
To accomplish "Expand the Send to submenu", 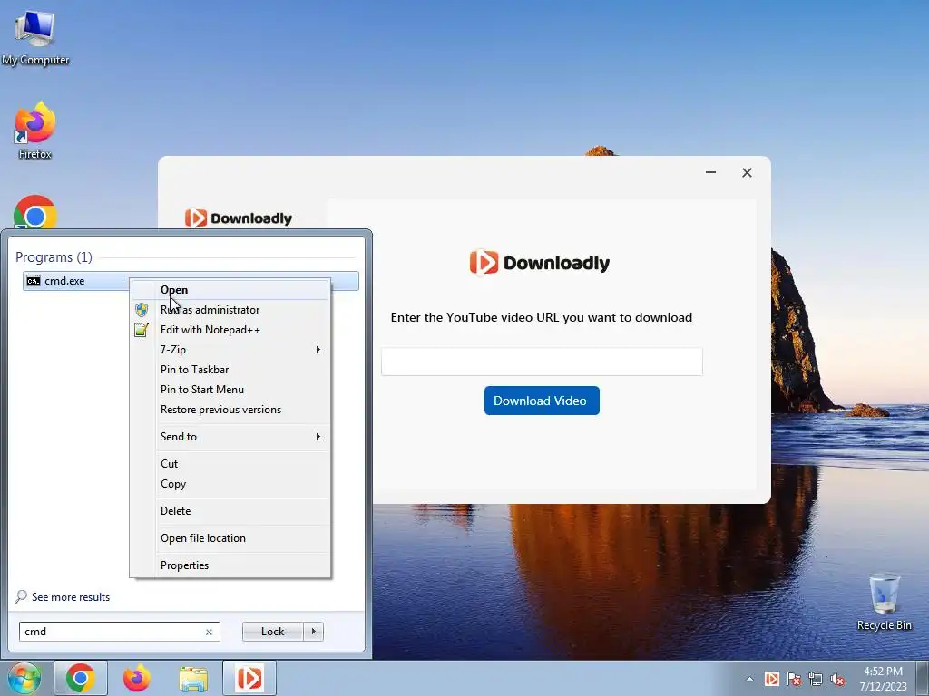I will pos(230,436).
